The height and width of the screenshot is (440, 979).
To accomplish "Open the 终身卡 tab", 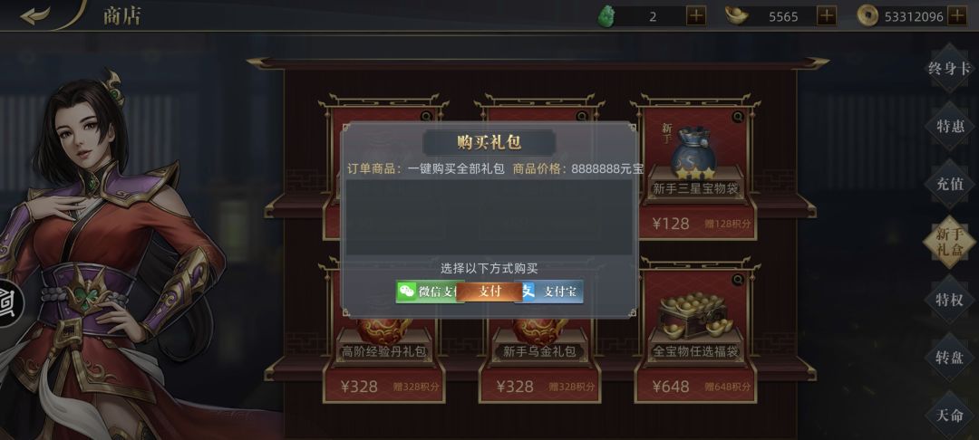I will pos(950,69).
